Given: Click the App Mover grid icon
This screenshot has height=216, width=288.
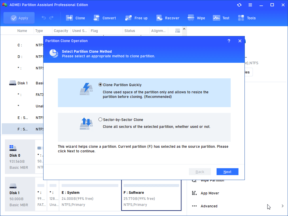Looking at the screenshot, I should pyautogui.click(x=194, y=193).
